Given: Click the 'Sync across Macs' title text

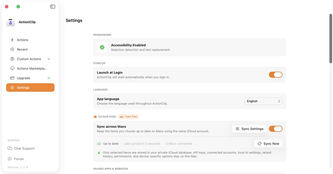Looking at the screenshot, I should tap(111, 126).
